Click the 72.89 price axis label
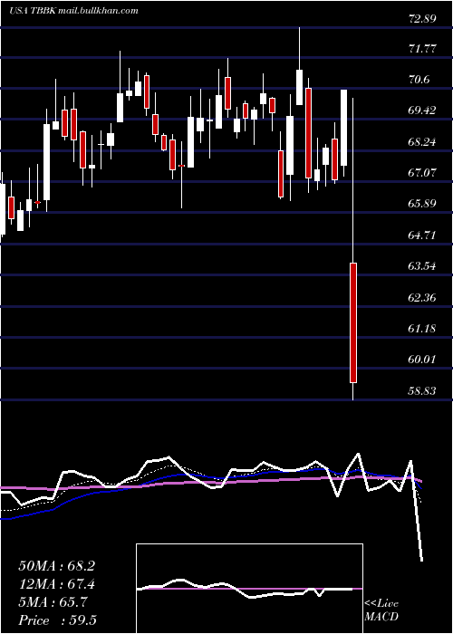The image size is (453, 634). click(422, 19)
